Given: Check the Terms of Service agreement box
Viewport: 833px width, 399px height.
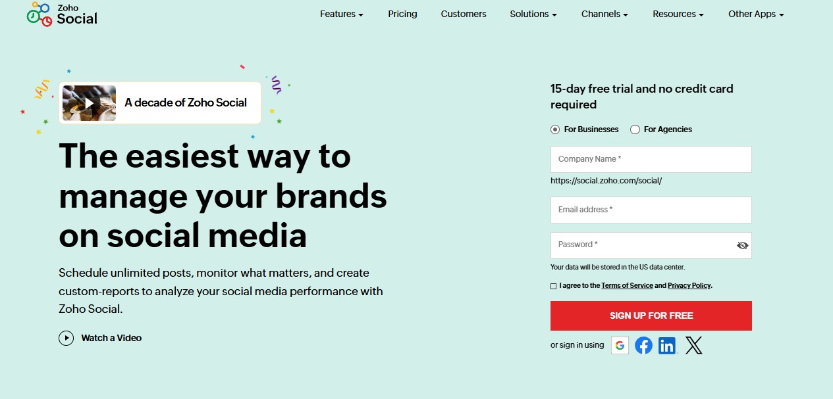Looking at the screenshot, I should (553, 286).
